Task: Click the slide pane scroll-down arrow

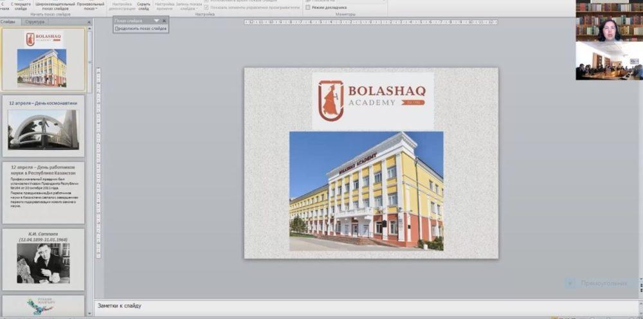Action: [x=90, y=314]
